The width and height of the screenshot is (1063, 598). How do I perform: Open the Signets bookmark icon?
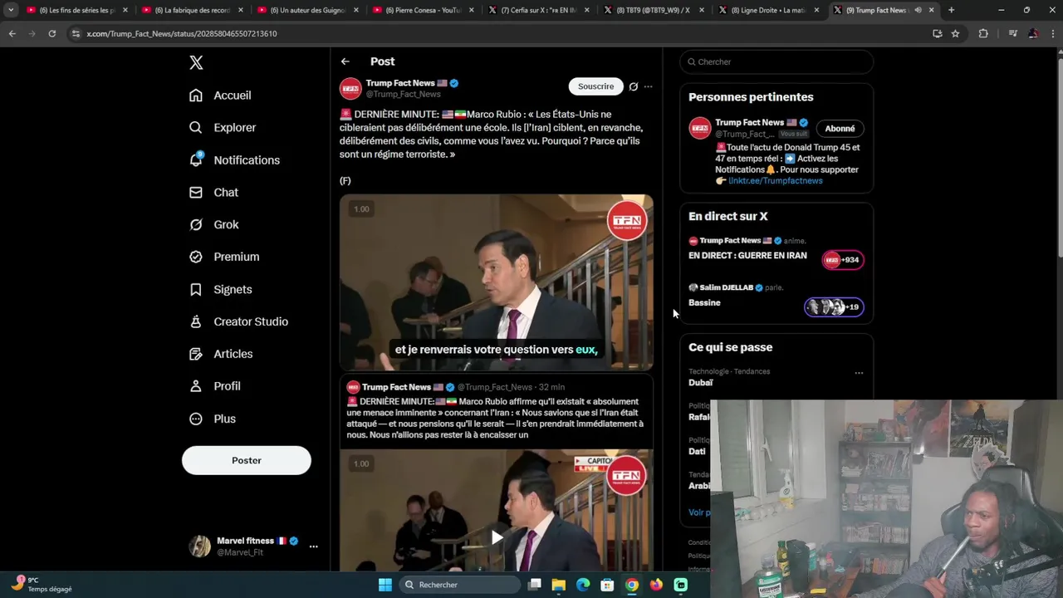pyautogui.click(x=196, y=289)
